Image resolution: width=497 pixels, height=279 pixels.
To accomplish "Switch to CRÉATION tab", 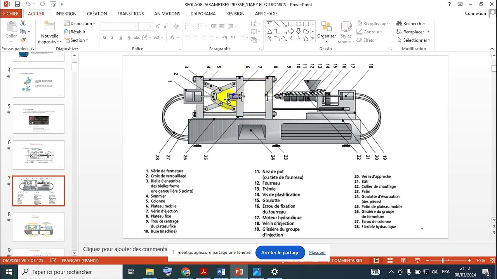I will coord(97,14).
